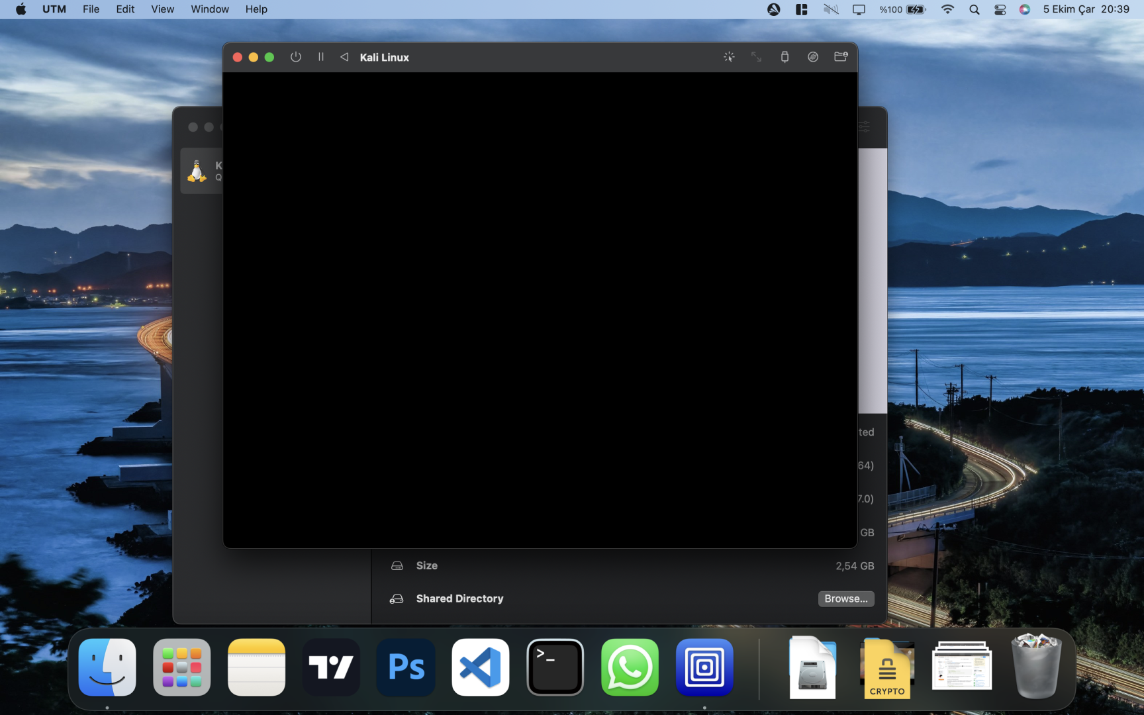Click the resize display arrows icon
Screen dimensions: 1144x715
pos(756,57)
